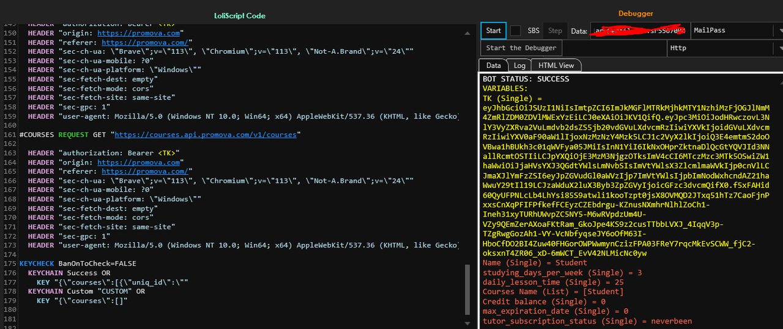
Task: Click the daily_lesson_time = 25 line
Action: 553,283
